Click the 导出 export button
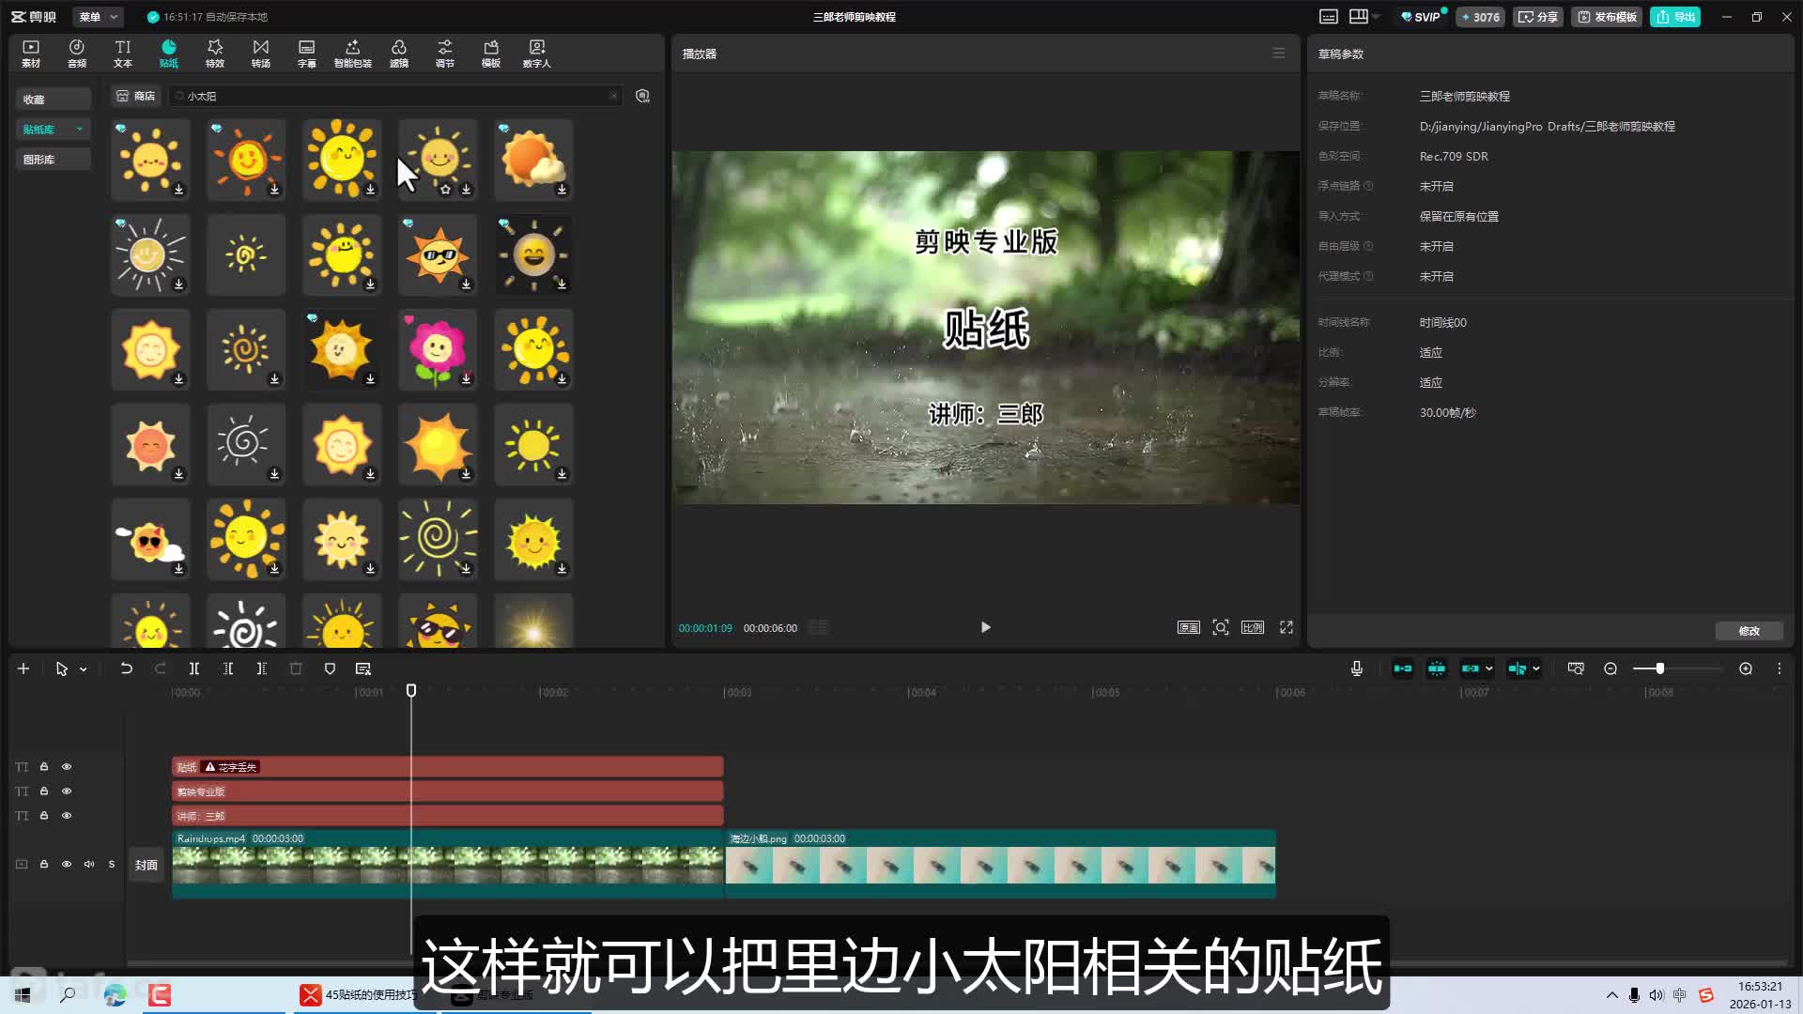 tap(1675, 17)
